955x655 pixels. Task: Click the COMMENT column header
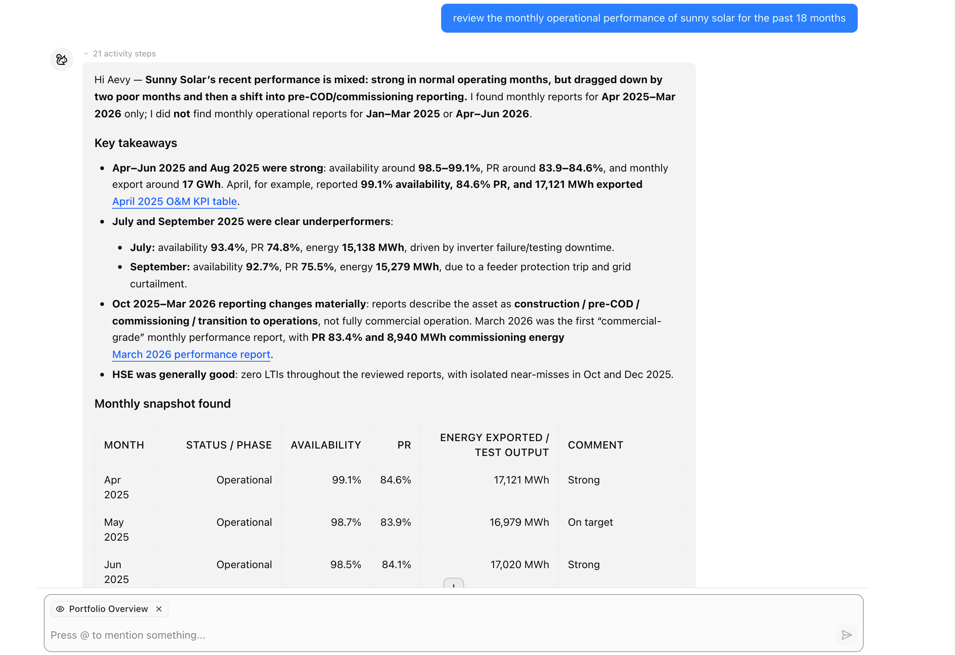pos(596,445)
